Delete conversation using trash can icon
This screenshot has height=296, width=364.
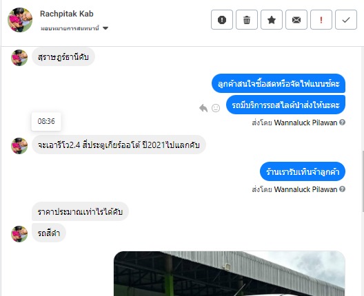click(x=247, y=20)
